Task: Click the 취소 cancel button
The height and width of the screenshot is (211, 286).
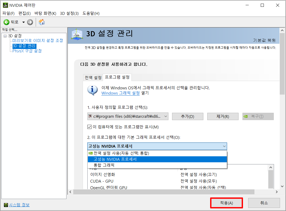Action: pyautogui.click(x=264, y=203)
